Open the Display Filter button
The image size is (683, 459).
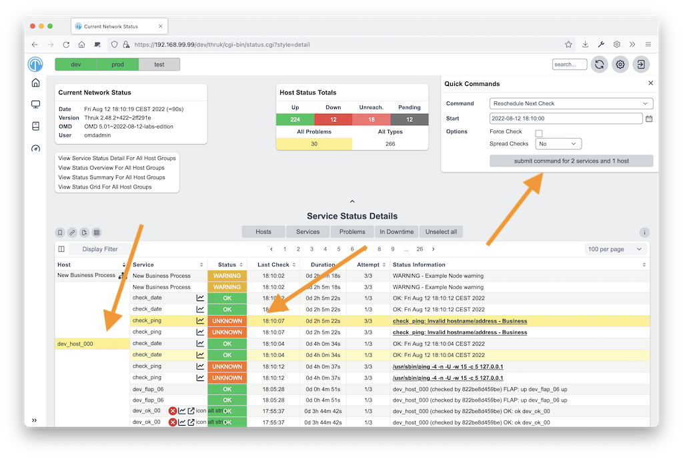[x=100, y=249]
